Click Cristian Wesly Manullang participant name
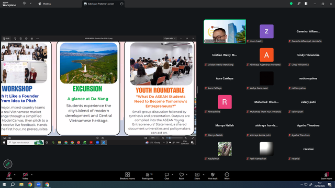335x188 pixels. [x=225, y=55]
